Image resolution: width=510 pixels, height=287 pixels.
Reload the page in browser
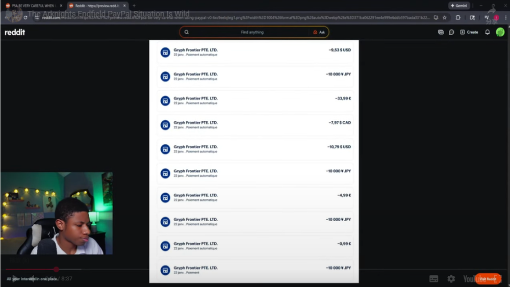pos(25,17)
